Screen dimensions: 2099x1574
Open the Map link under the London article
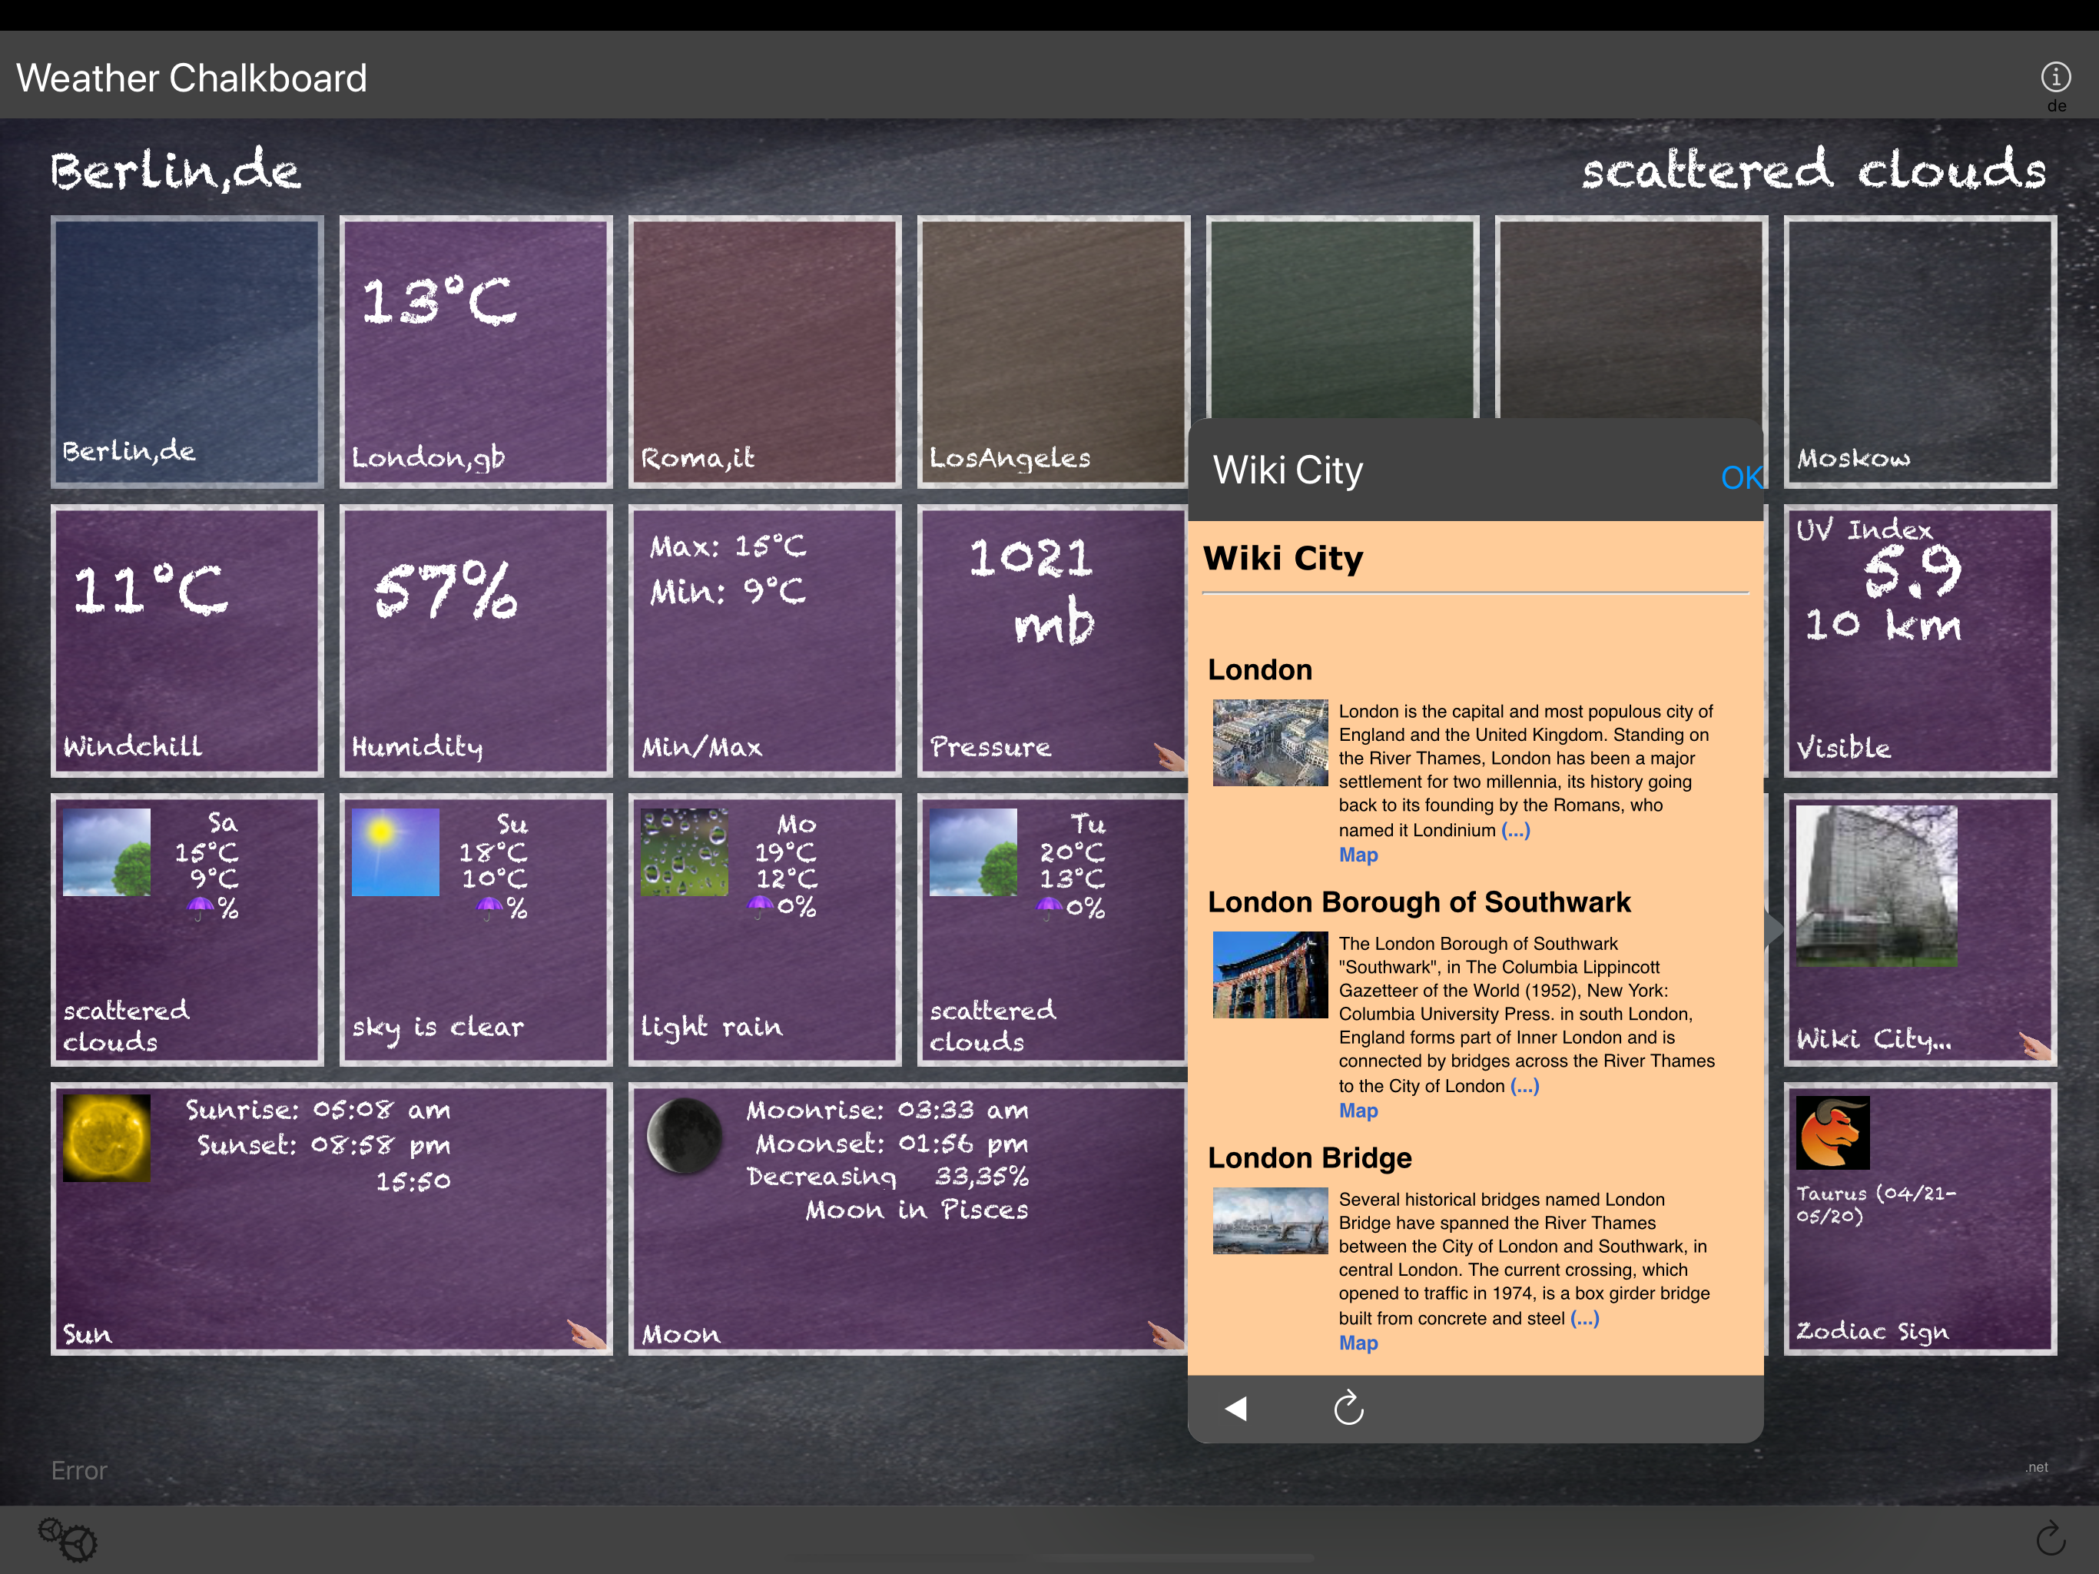1357,855
